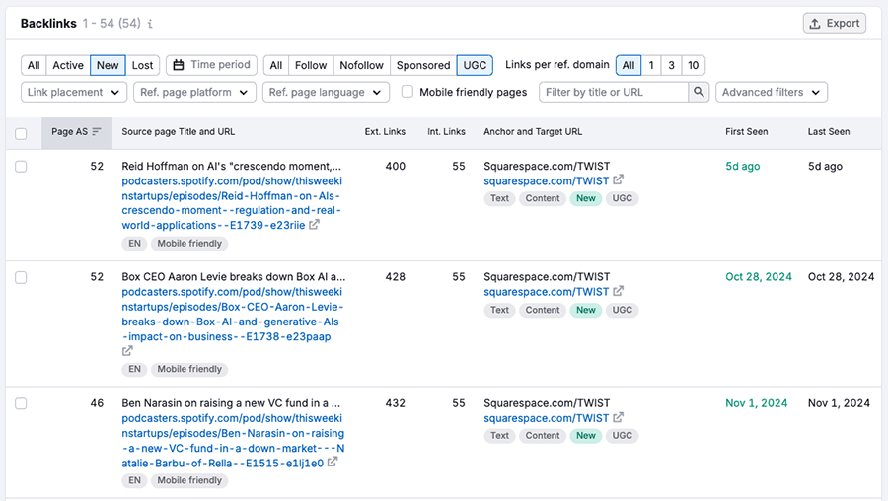Click the Ext. Links value 400
Image resolution: width=888 pixels, height=501 pixels.
[x=396, y=166]
